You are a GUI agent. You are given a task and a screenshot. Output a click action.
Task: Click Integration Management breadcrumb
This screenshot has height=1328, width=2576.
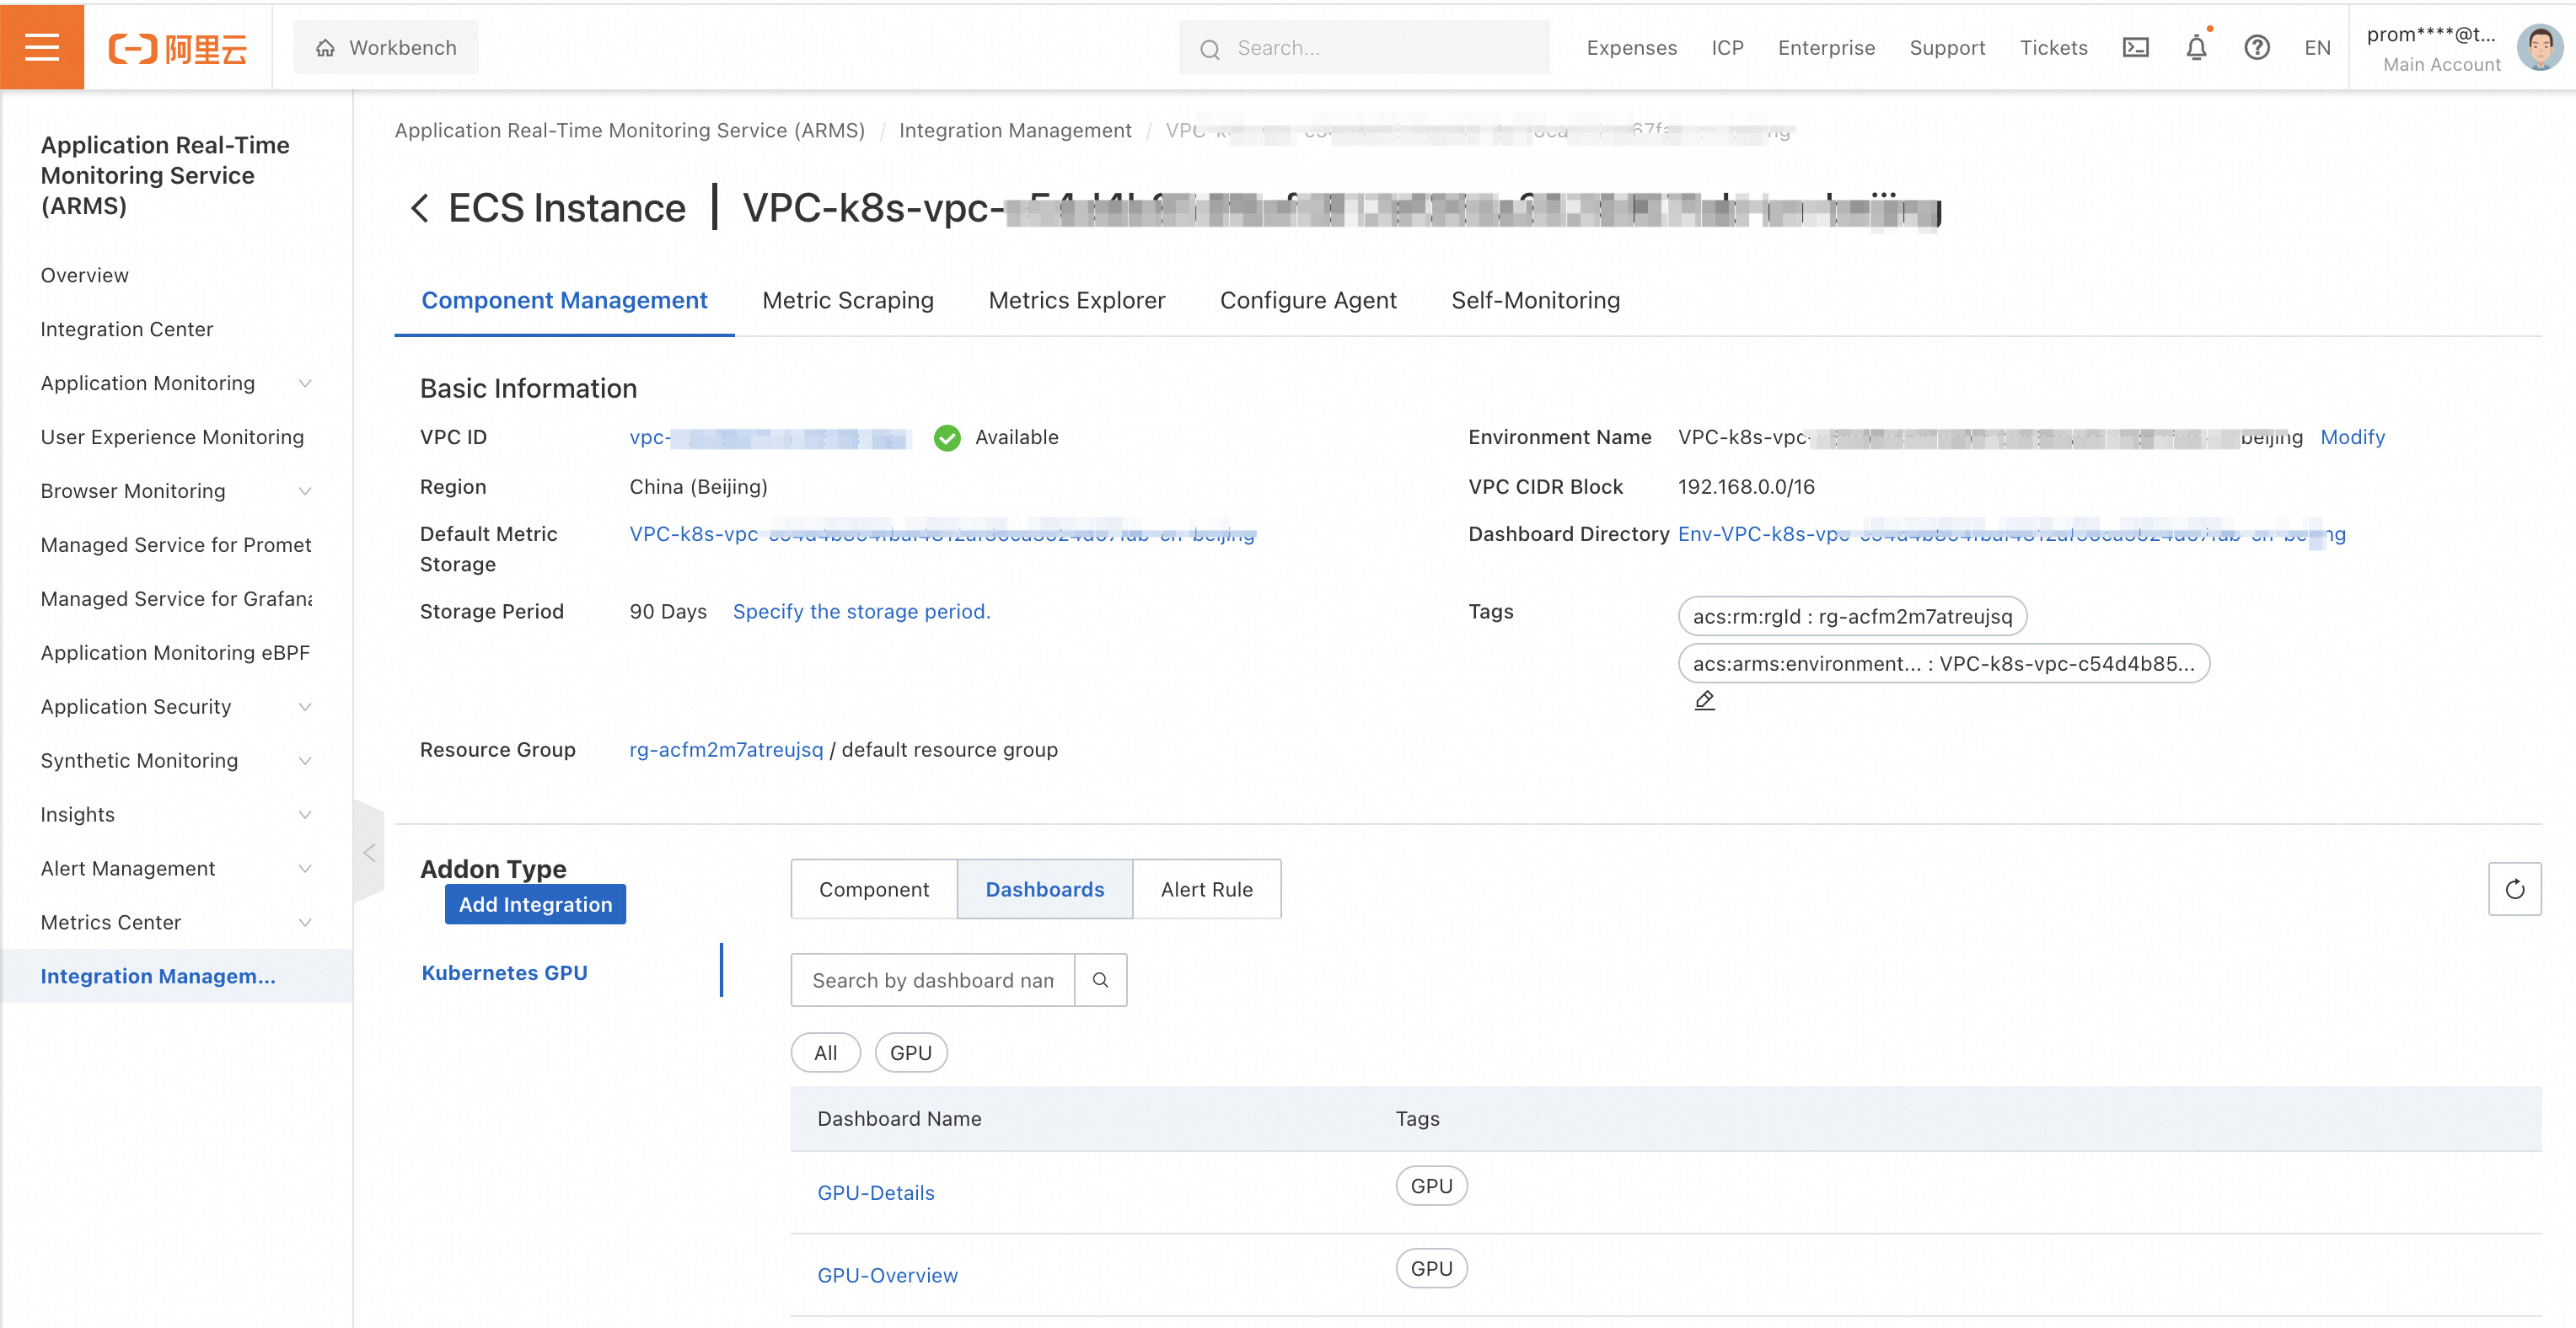pos(1015,130)
